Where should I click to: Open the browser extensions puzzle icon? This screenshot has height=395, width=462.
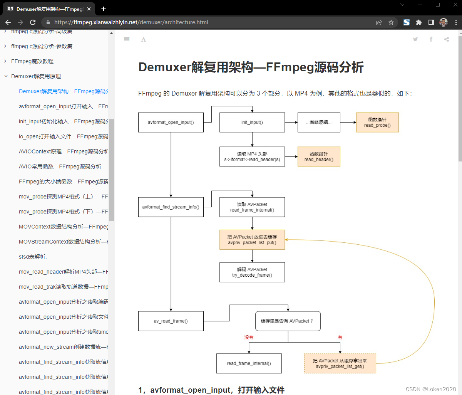[x=418, y=22]
